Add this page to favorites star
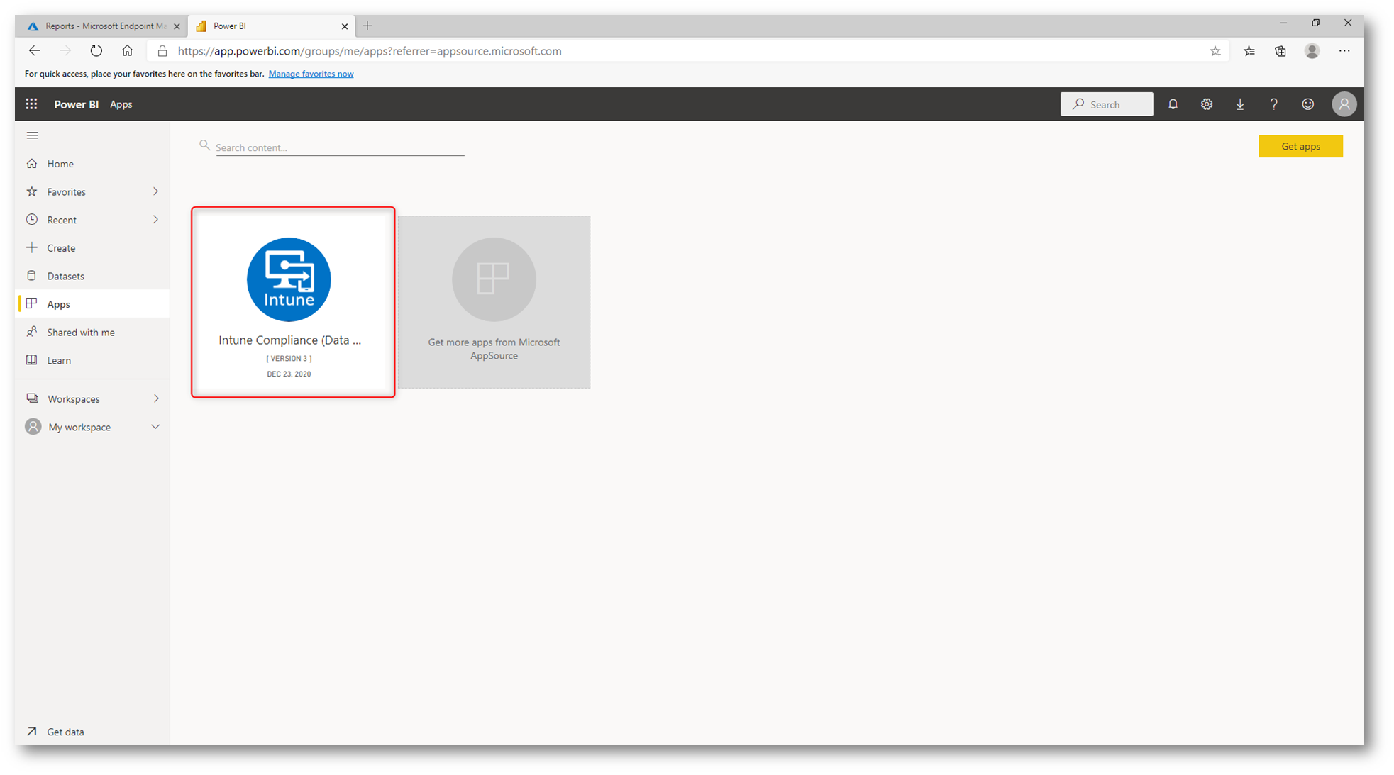 [1215, 51]
